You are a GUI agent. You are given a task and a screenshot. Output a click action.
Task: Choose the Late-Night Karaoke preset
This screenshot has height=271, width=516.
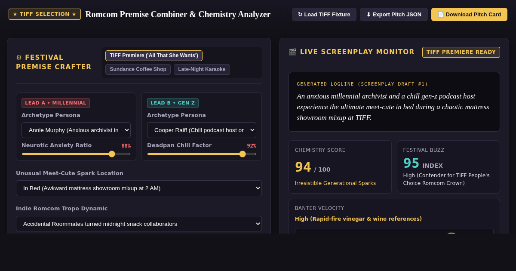click(x=202, y=69)
